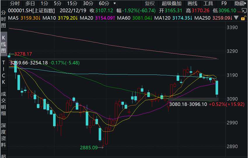This screenshot has height=158, width=248.
Task: Click the 超级叠加 overlay button
Action: (x=172, y=3)
